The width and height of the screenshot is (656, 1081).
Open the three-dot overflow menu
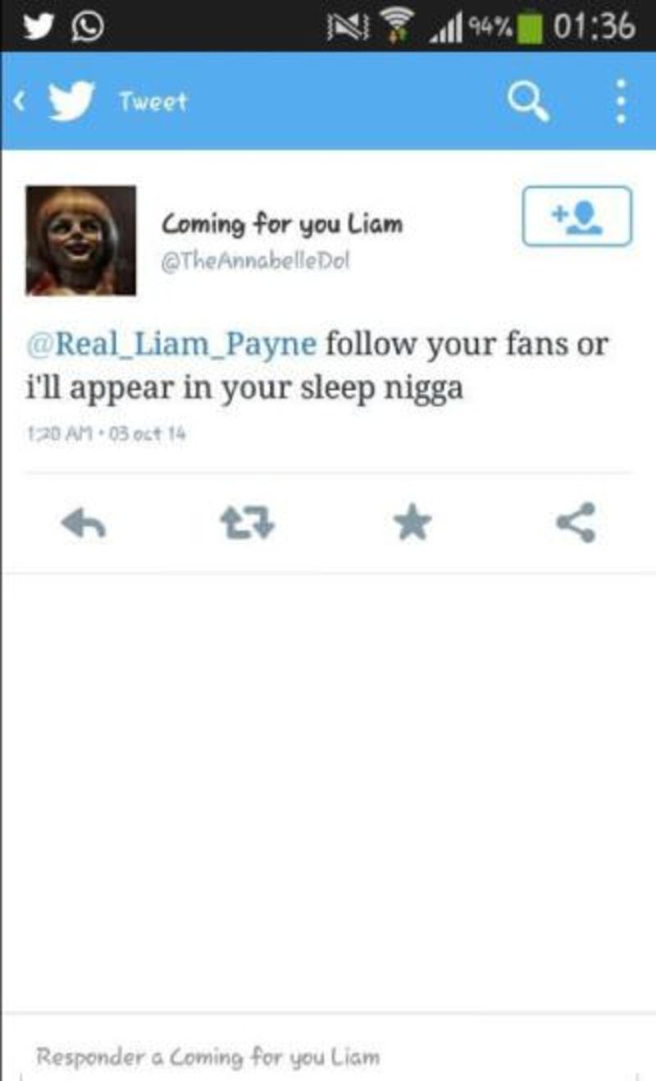pos(621,101)
